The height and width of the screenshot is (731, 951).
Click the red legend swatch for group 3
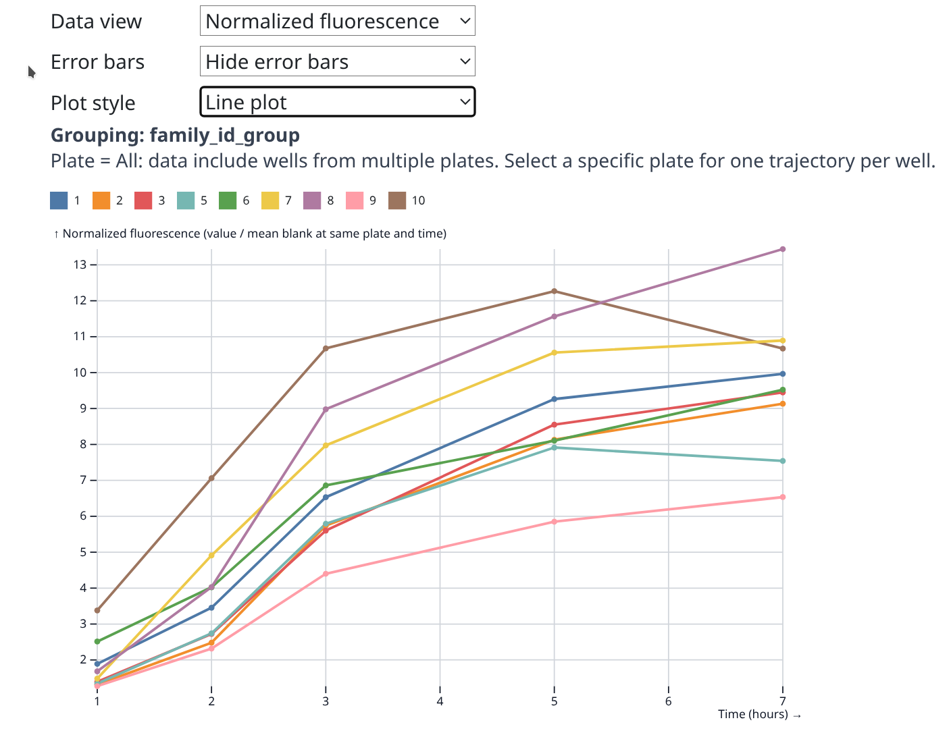pyautogui.click(x=144, y=200)
